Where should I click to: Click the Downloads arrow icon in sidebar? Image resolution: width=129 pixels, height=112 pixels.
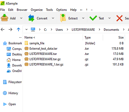[9, 66]
